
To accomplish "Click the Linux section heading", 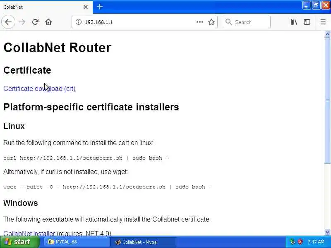I will (14, 126).
